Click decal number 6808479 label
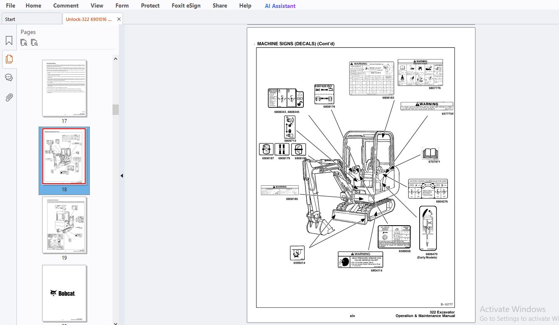Image resolution: width=559 pixels, height=325 pixels. pos(431,254)
